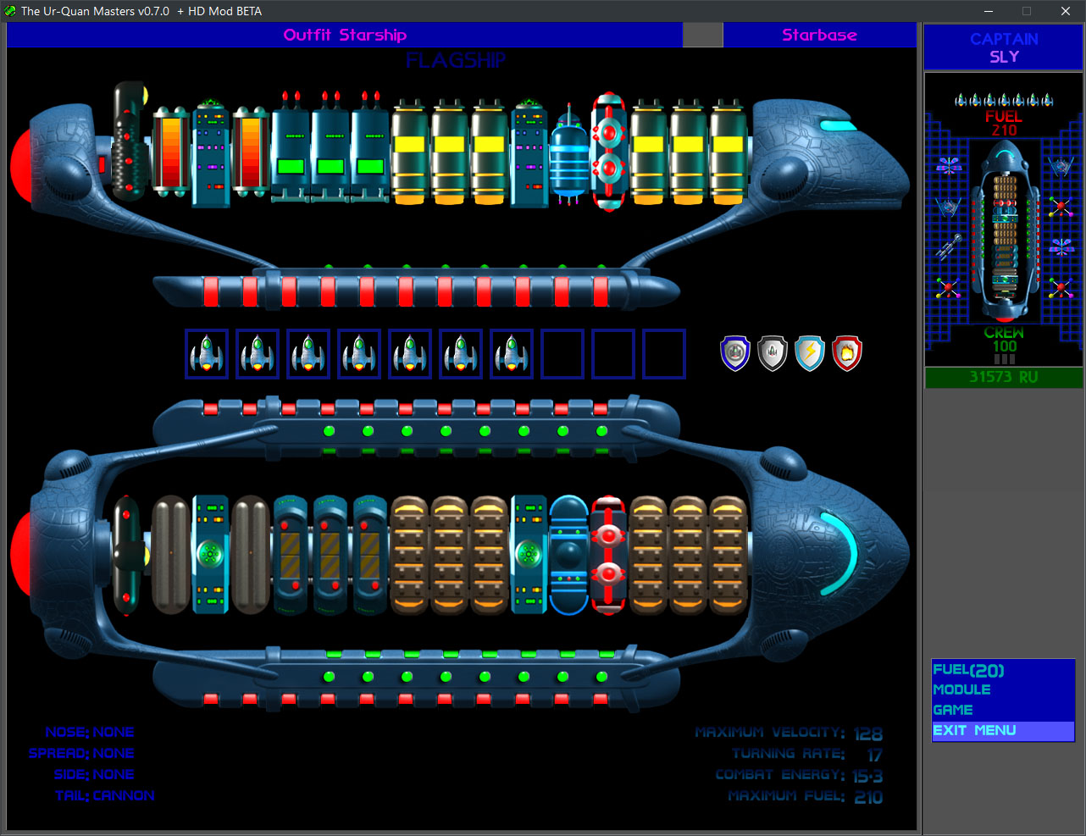Screen dimensions: 1086x836
Task: Select red turret module in top view
Action: 609,152
